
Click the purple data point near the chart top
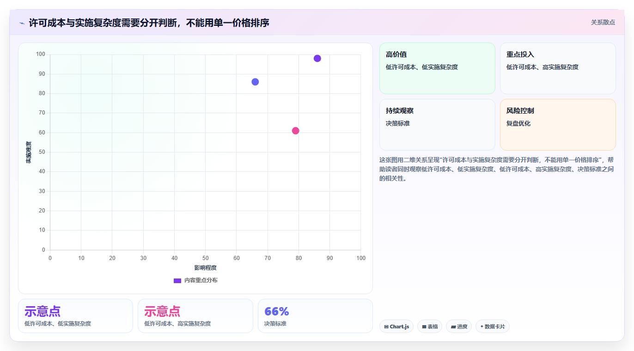[x=317, y=58]
